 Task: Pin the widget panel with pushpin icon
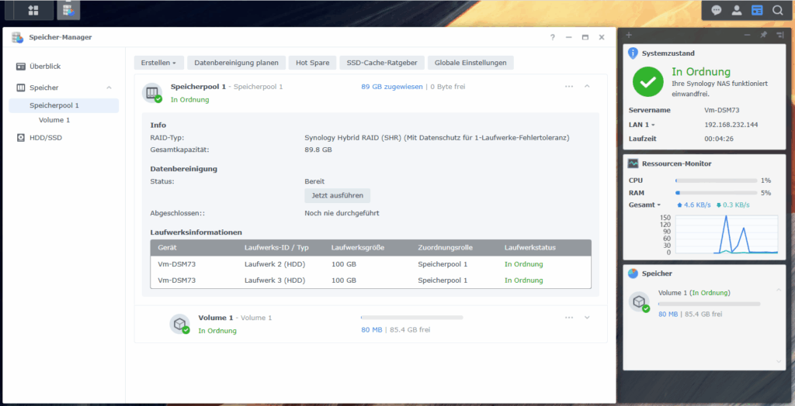point(763,35)
